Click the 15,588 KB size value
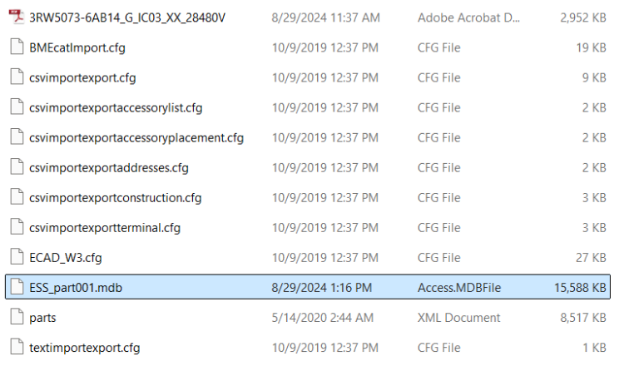Image resolution: width=639 pixels, height=386 pixels. (x=580, y=288)
